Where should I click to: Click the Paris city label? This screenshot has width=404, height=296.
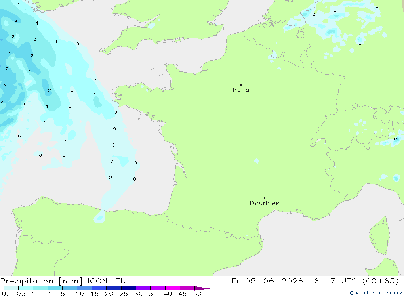point(241,90)
